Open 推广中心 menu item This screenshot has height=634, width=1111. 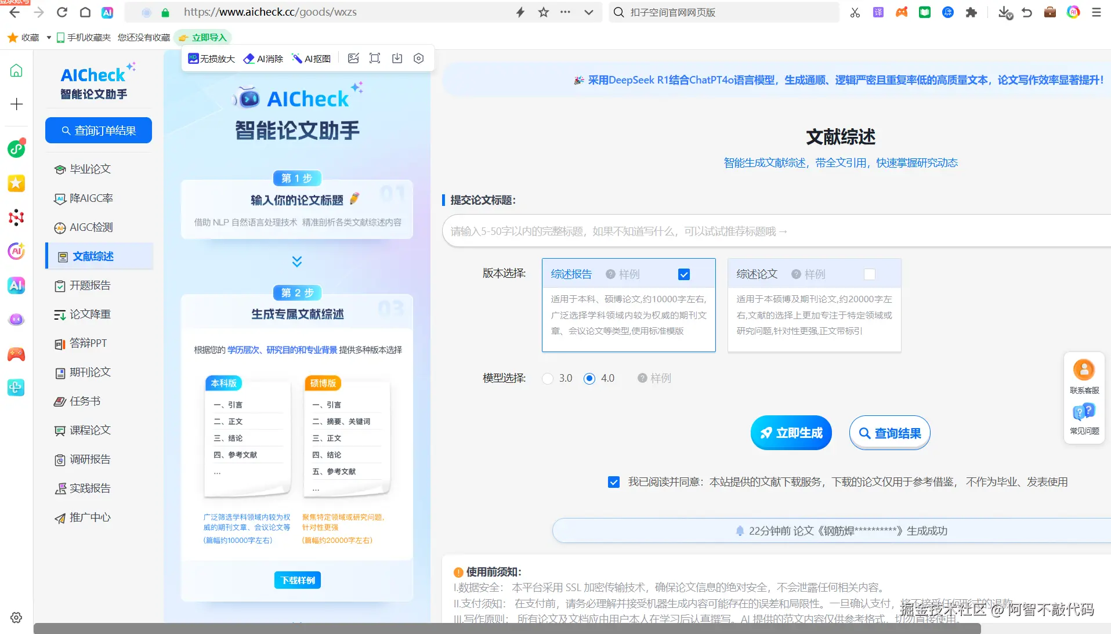tap(82, 517)
